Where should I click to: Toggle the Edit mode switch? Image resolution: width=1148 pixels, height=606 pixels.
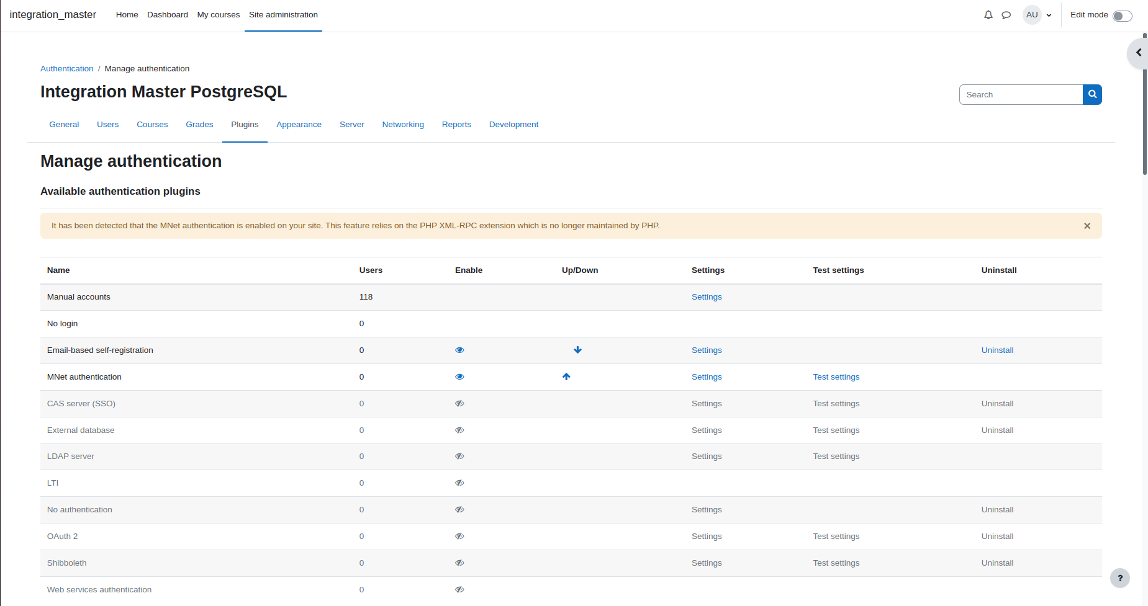(x=1122, y=16)
